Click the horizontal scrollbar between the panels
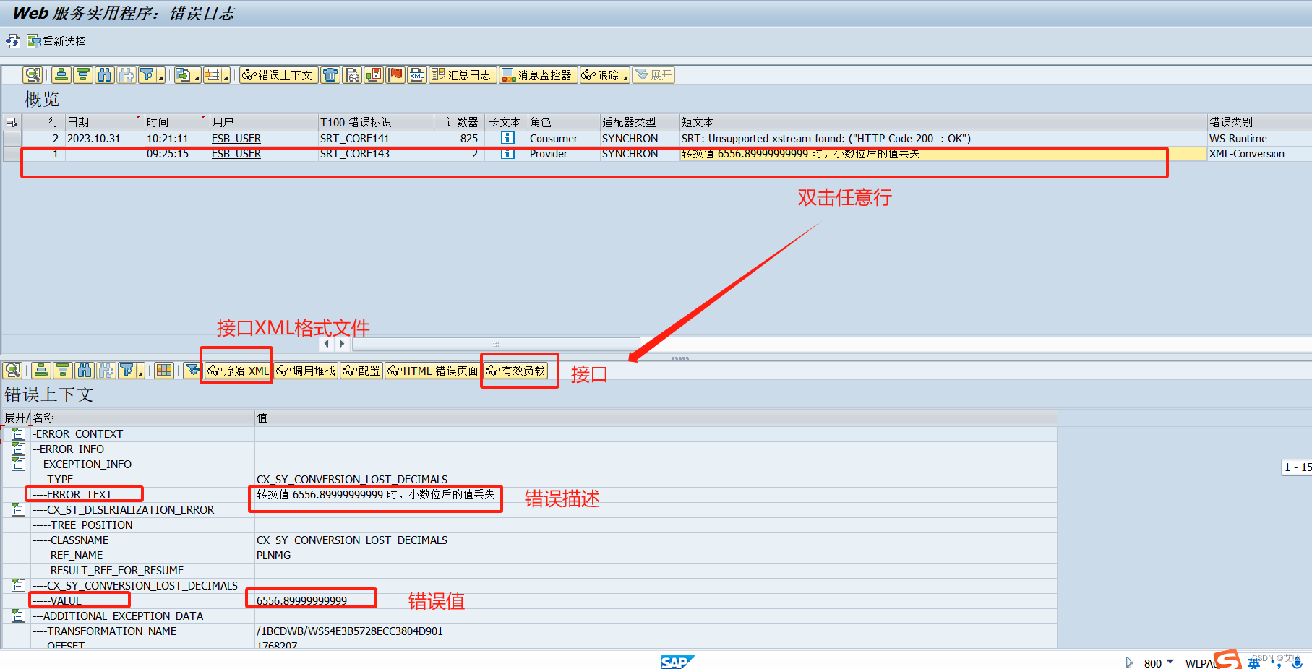 click(x=496, y=344)
